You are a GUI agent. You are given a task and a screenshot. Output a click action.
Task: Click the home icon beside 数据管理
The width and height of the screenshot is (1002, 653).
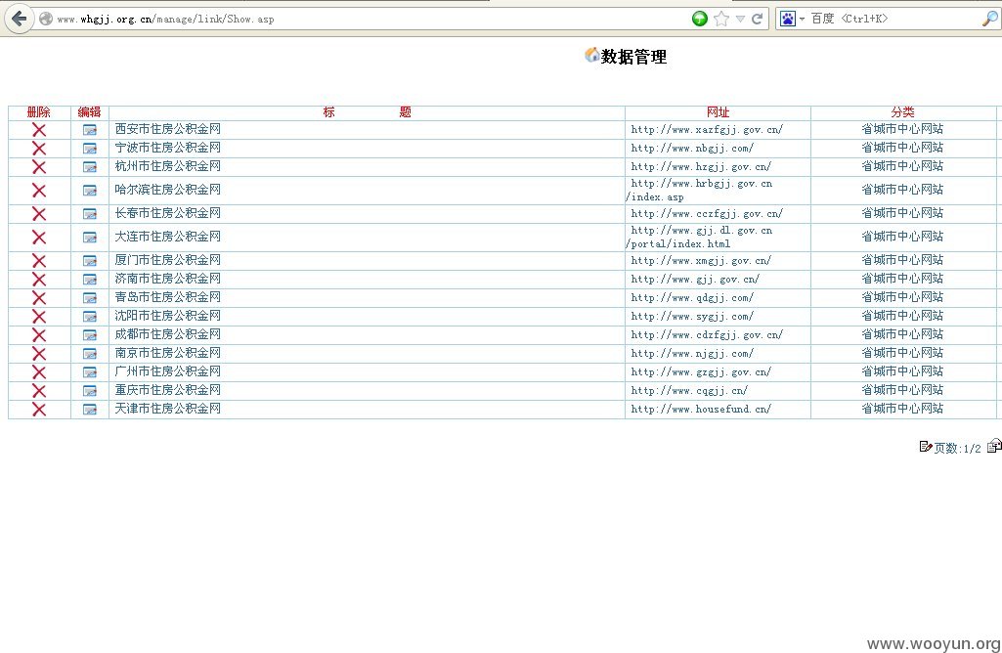coord(591,55)
